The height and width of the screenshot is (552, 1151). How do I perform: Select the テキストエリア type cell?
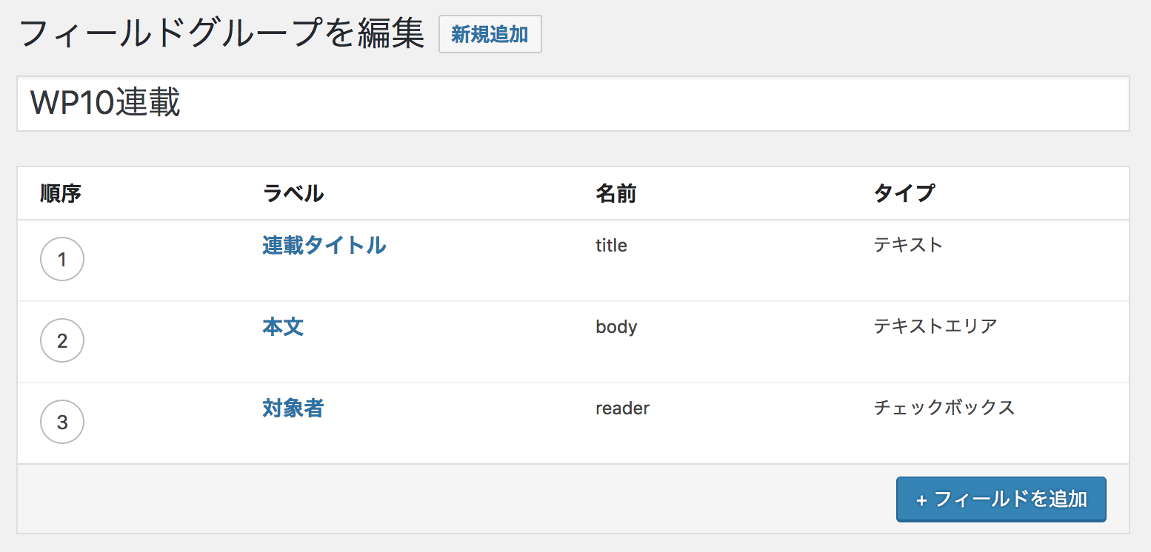(x=935, y=326)
